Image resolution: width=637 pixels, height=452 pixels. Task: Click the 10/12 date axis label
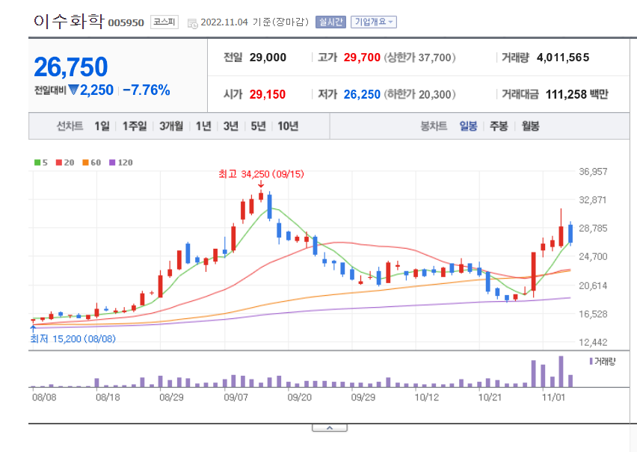(x=427, y=397)
